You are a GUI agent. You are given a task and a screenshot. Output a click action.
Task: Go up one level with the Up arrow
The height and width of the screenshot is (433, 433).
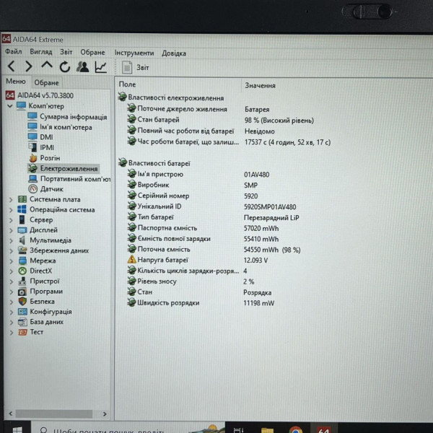[47, 66]
